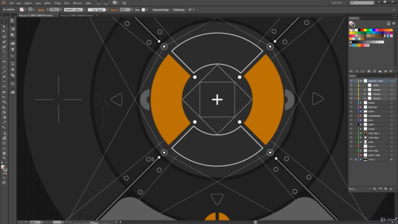Switch to the inactive second document tab

pos(77,16)
